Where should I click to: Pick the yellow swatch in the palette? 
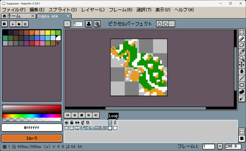(x=47, y=33)
